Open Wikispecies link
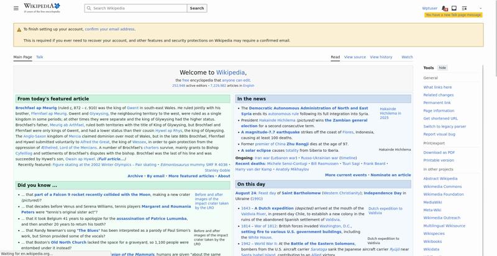Image resolution: width=497 pixels, height=256 pixels. tap(434, 234)
